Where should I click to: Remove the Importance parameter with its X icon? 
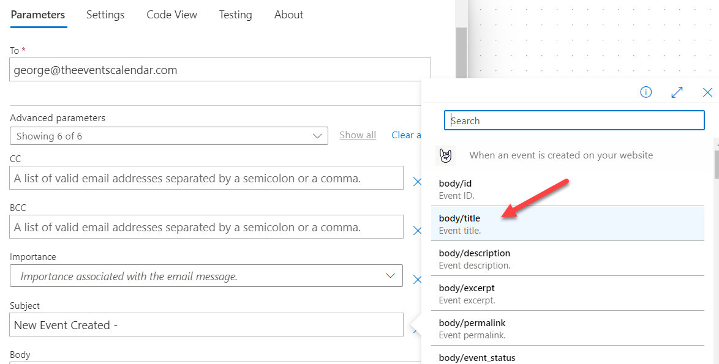(x=417, y=280)
